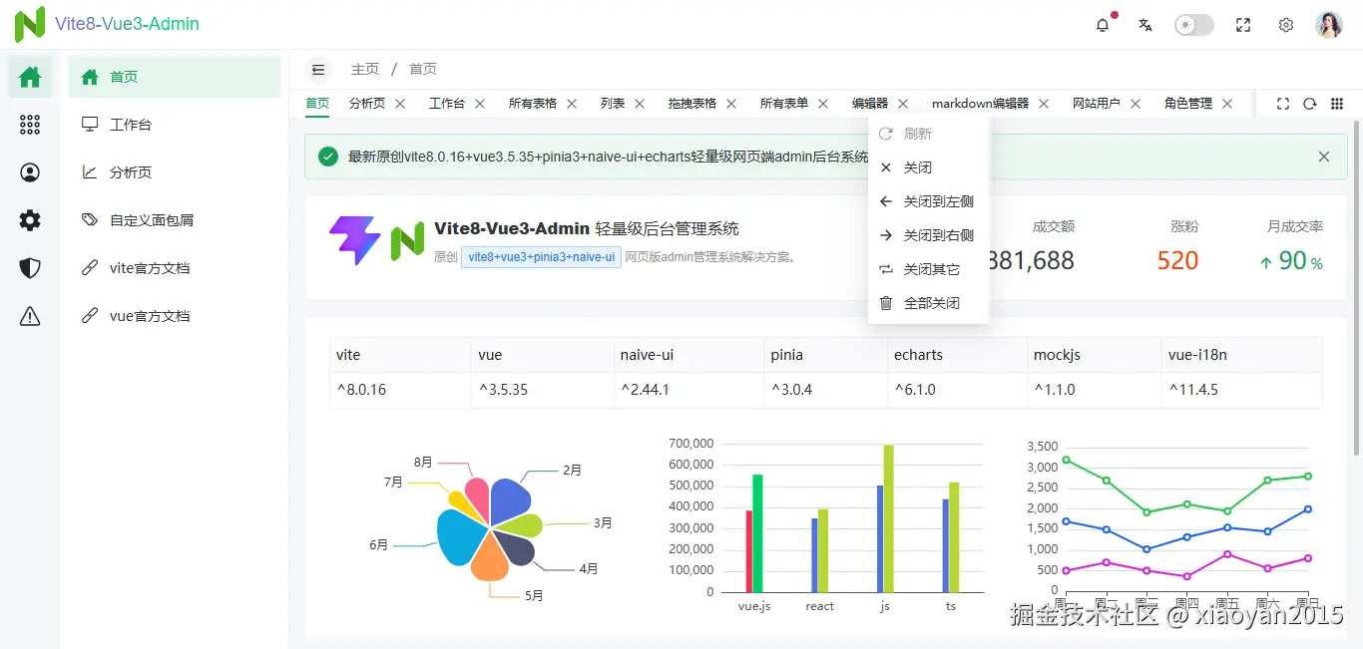1363x649 pixels.
Task: Select the home icon in left rail
Action: click(x=30, y=77)
